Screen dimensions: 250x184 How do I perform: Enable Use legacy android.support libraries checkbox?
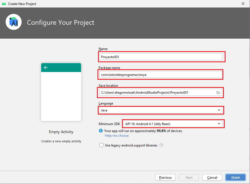[101, 145]
